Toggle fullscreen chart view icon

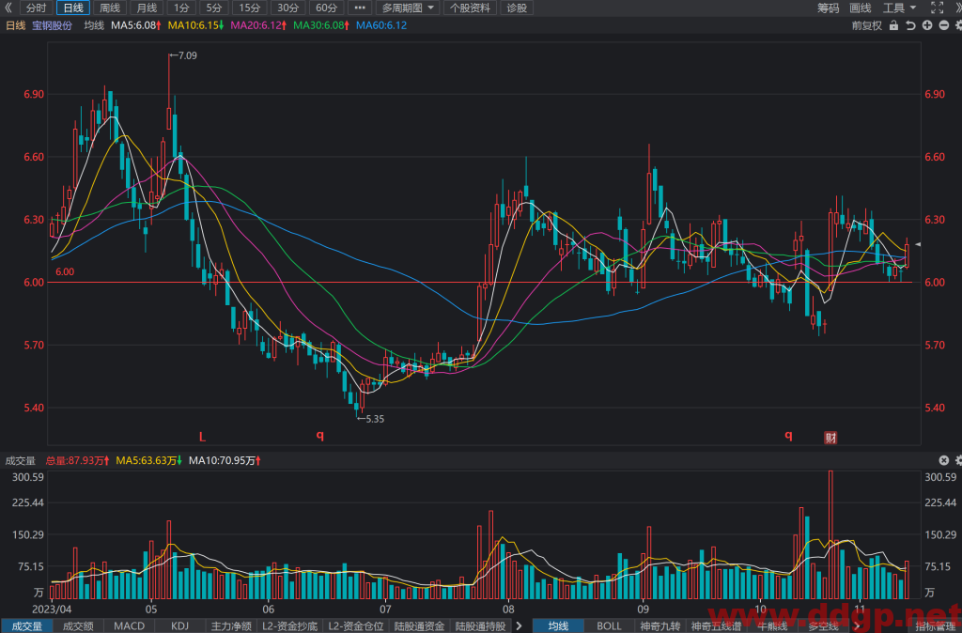point(937,8)
